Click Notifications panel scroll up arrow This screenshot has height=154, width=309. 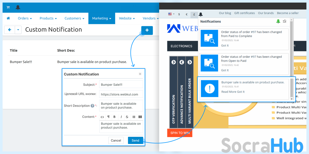coord(291,20)
